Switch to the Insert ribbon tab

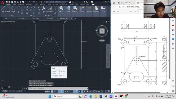[x=14, y=5]
